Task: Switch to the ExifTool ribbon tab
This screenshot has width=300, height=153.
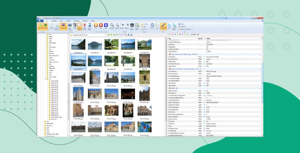Action: [x=85, y=21]
